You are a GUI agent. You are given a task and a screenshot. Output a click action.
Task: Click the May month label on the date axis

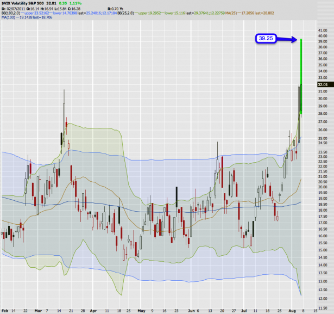[142, 310]
